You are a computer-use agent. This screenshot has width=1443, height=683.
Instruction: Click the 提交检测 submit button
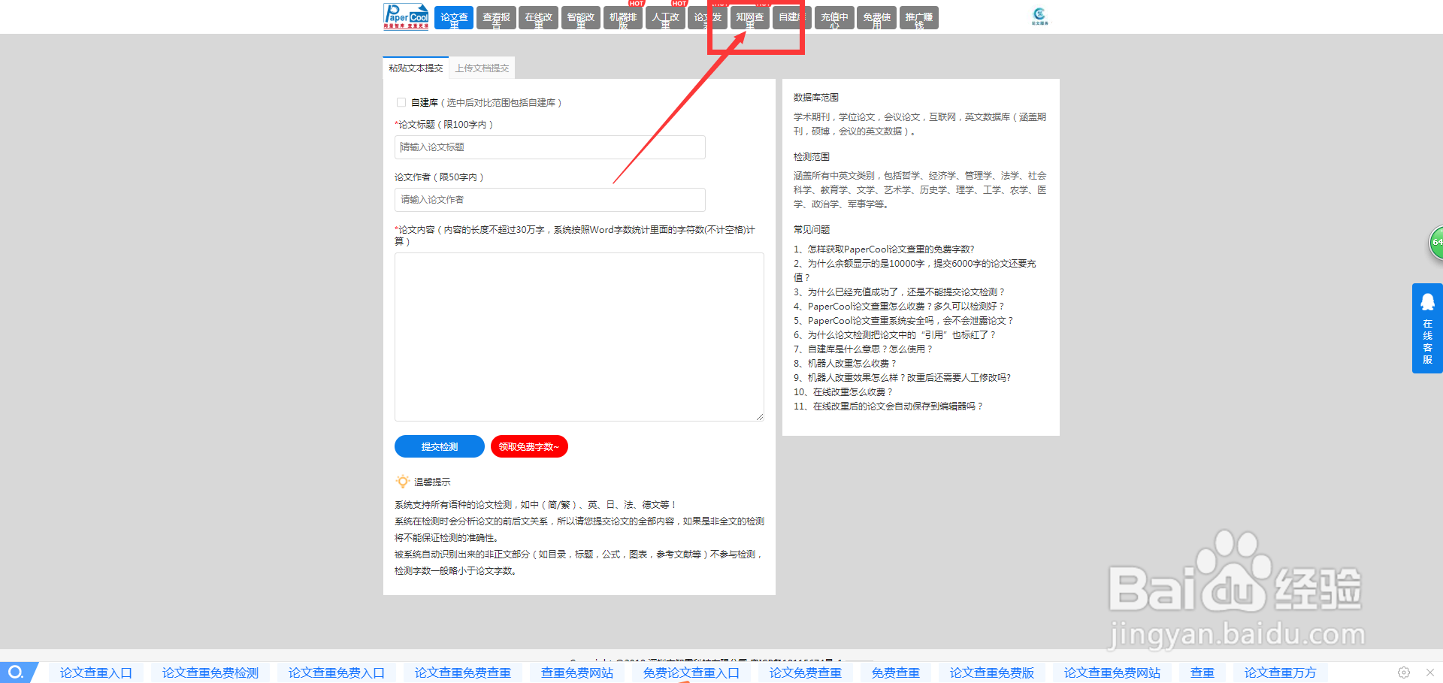[x=439, y=446]
